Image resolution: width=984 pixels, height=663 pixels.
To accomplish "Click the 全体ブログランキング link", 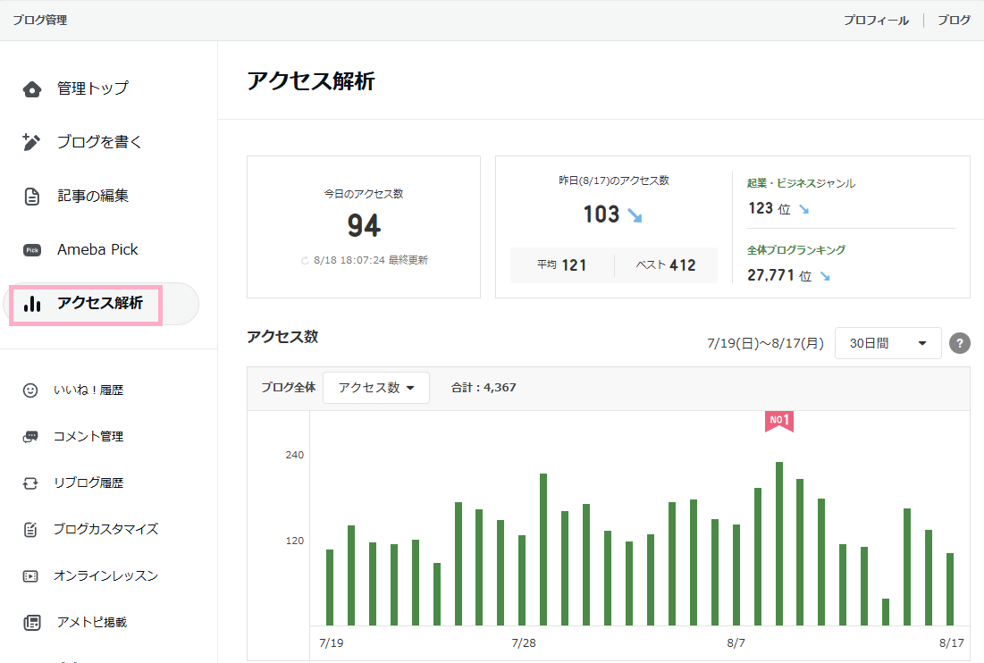I will (x=795, y=249).
